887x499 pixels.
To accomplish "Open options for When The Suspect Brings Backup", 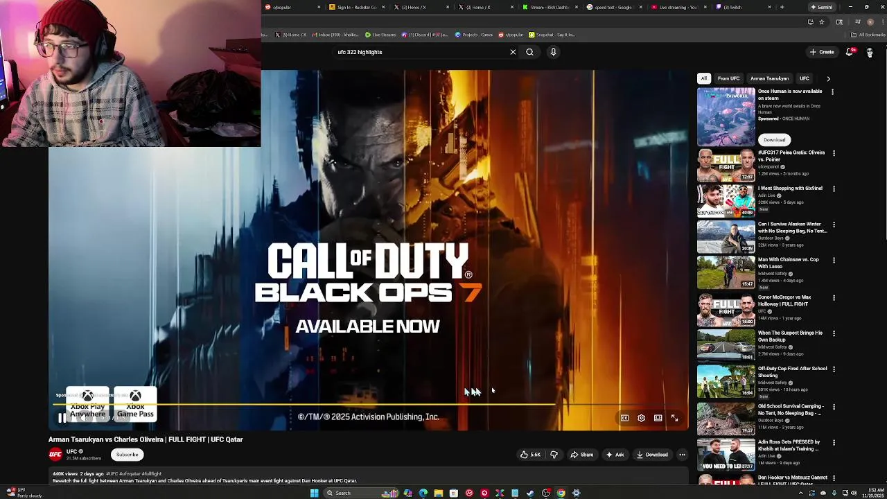I will [834, 333].
